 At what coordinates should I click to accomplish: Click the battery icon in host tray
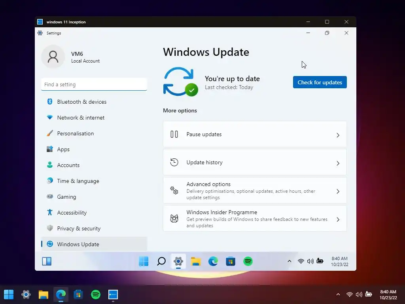(369, 294)
